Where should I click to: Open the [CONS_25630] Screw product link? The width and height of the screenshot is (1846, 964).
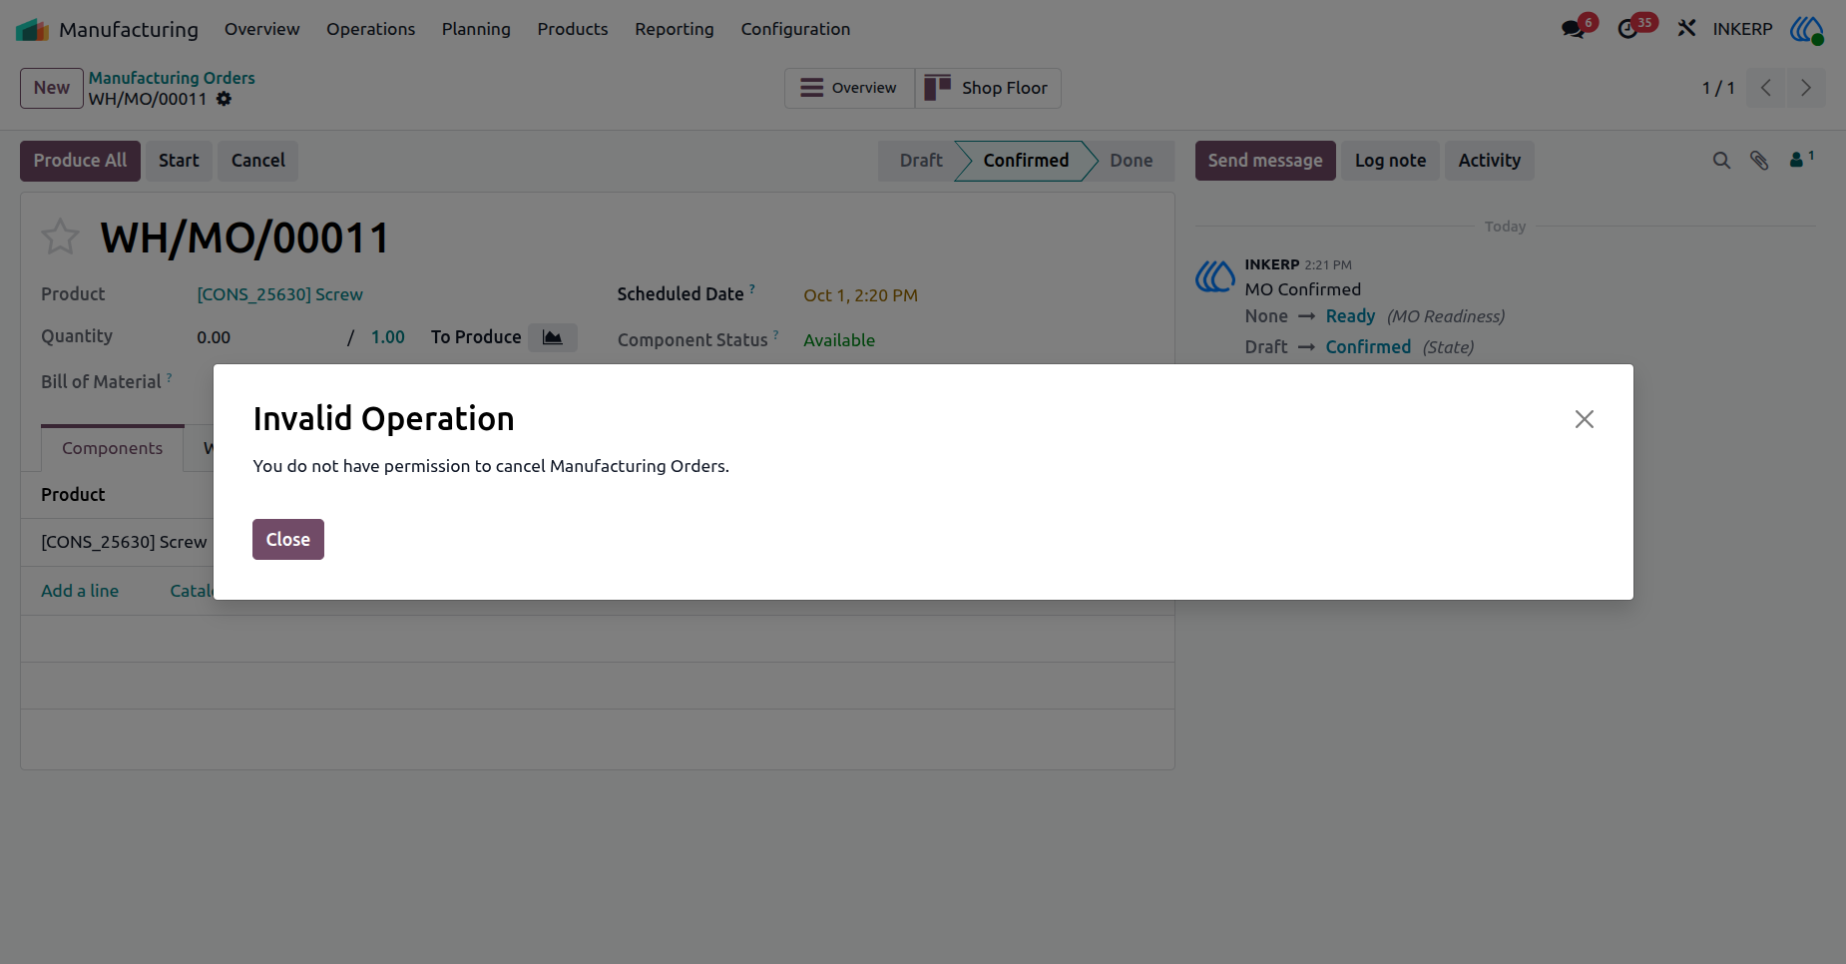[279, 294]
